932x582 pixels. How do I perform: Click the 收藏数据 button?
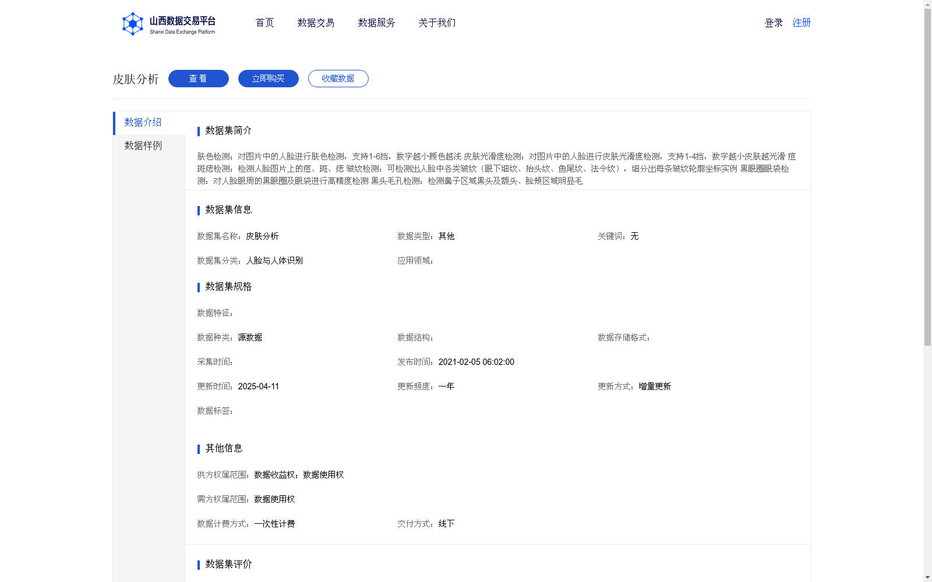[x=338, y=79]
